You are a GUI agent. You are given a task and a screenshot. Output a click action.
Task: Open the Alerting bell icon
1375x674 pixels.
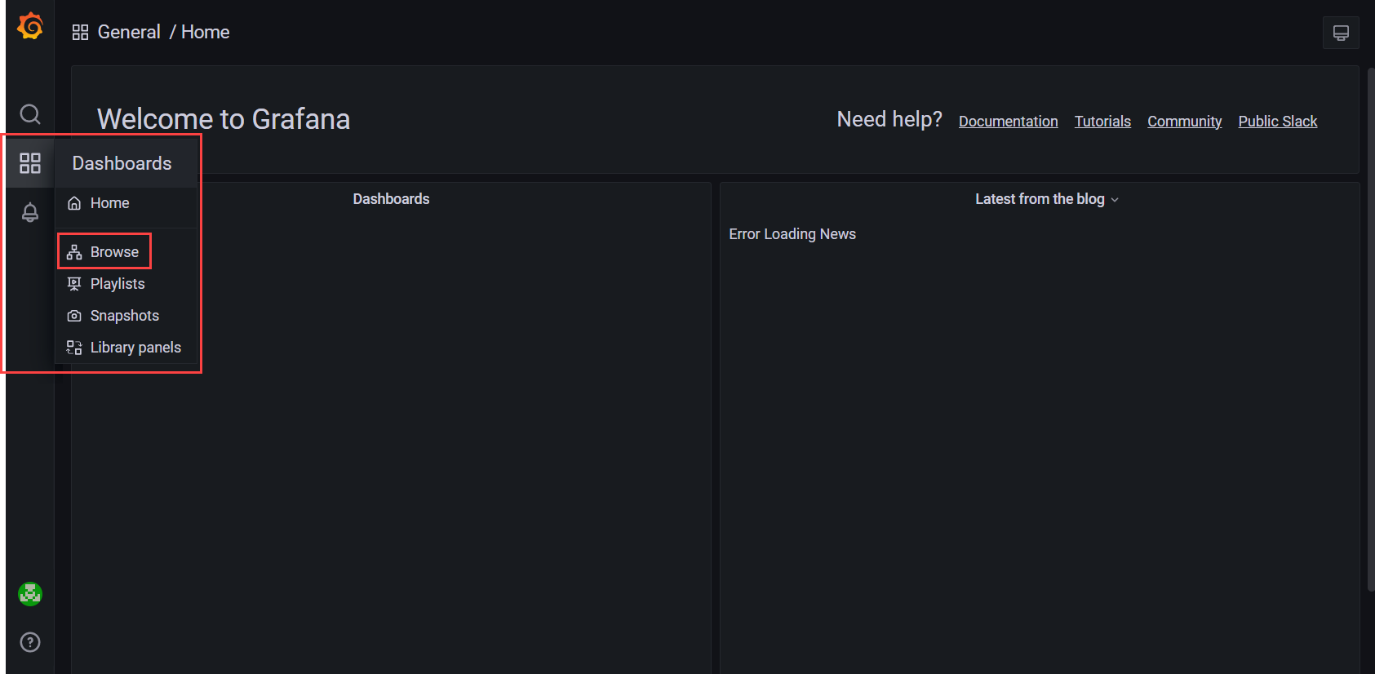pos(30,212)
